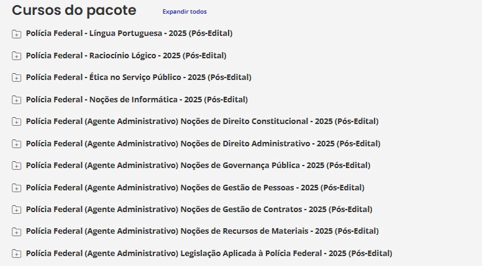The width and height of the screenshot is (482, 266).
Task: Click the folder-plus icon for Direito Constitucional
Action: 16,122
